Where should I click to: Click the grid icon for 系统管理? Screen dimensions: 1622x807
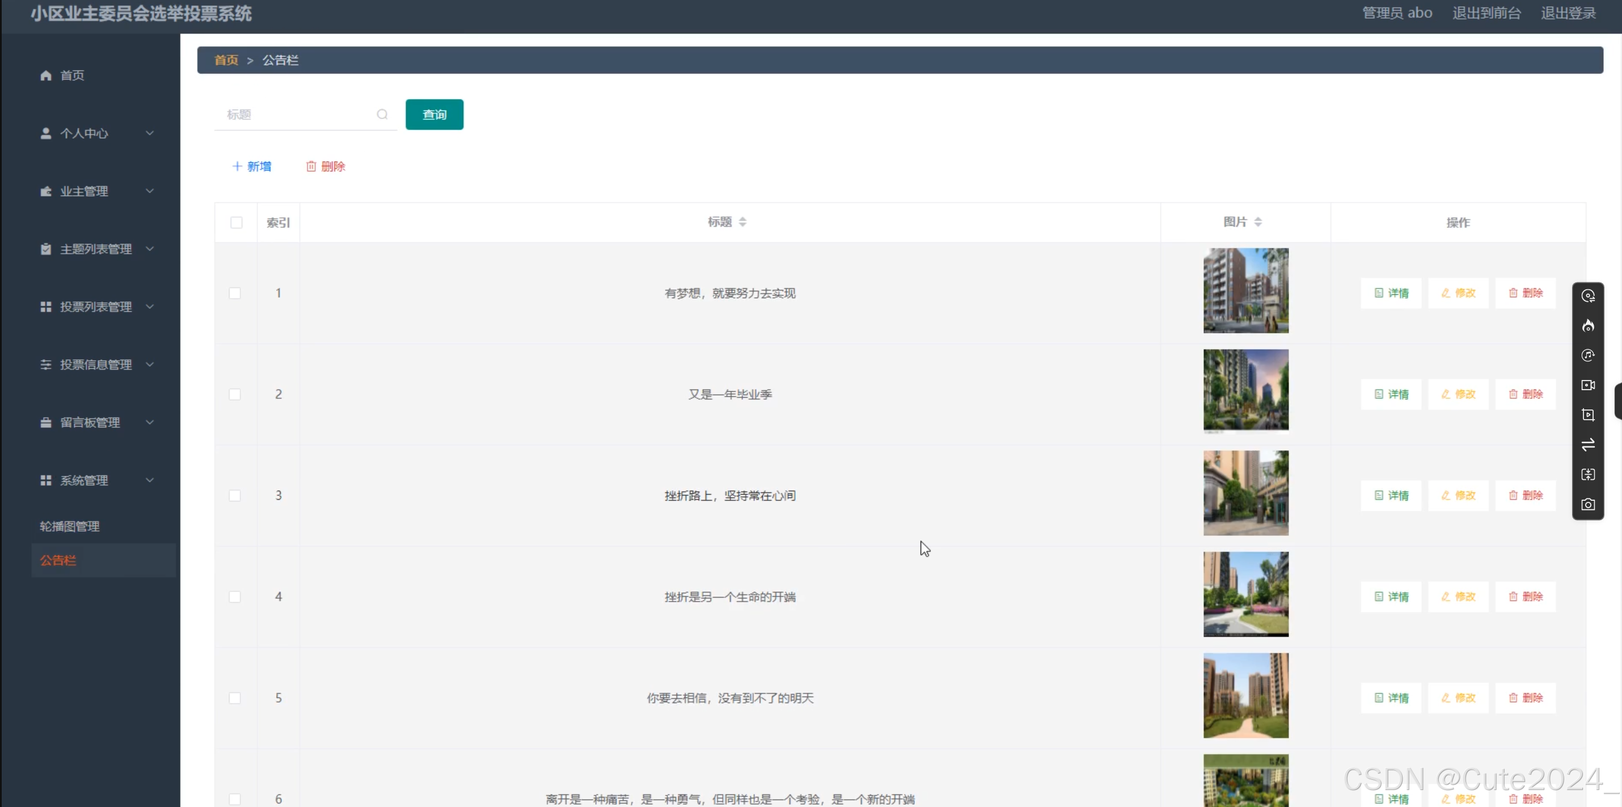(x=46, y=481)
